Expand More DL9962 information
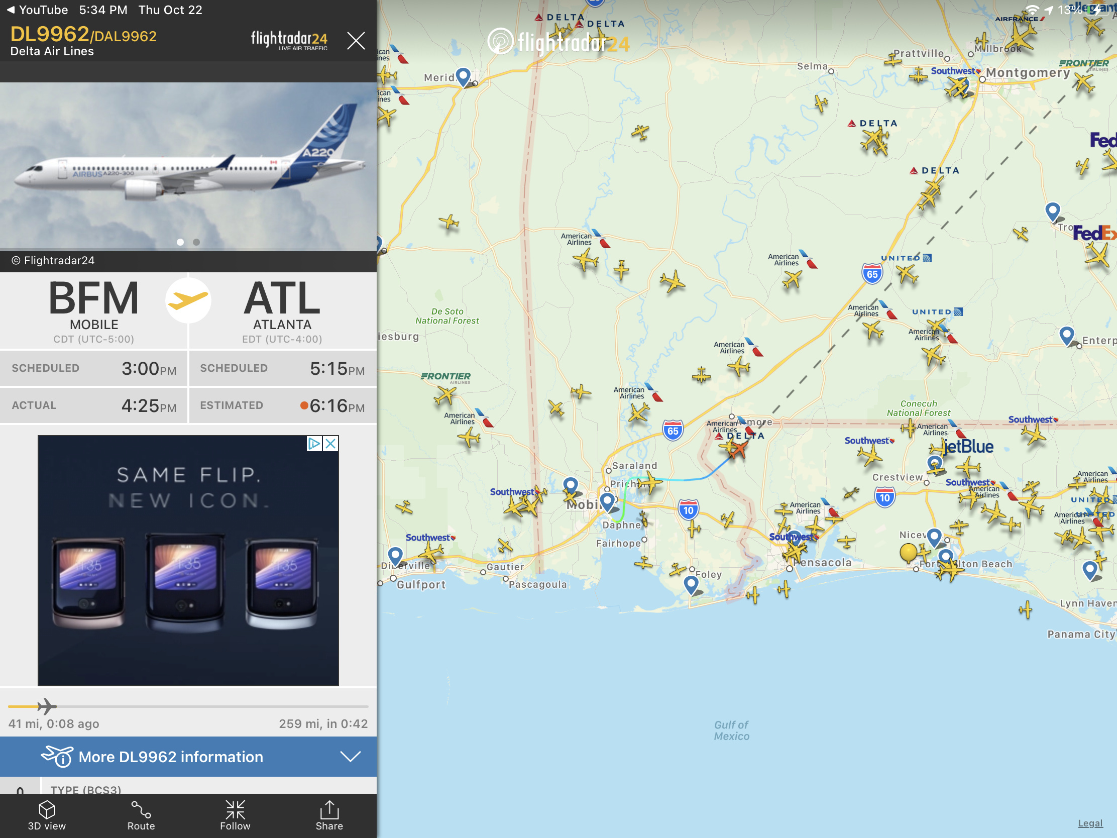This screenshot has height=838, width=1117. click(x=188, y=756)
